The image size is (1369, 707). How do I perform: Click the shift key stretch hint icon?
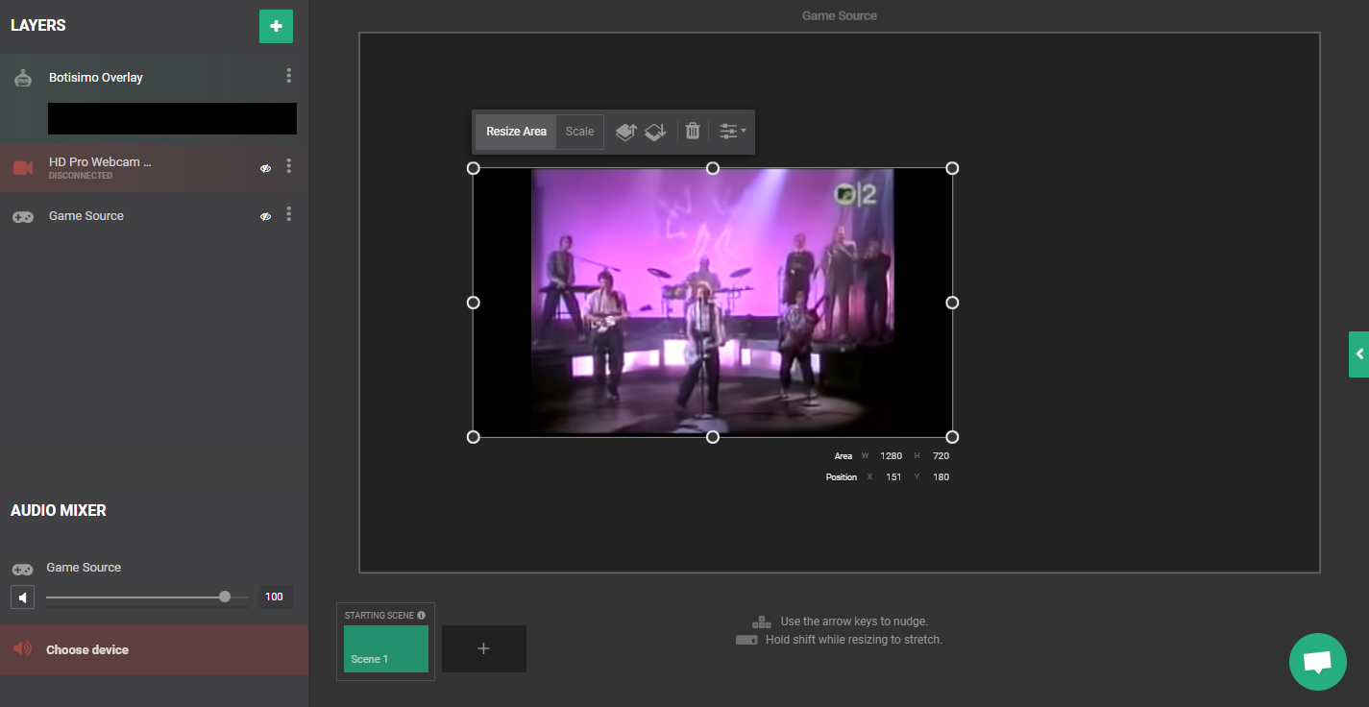pos(747,640)
